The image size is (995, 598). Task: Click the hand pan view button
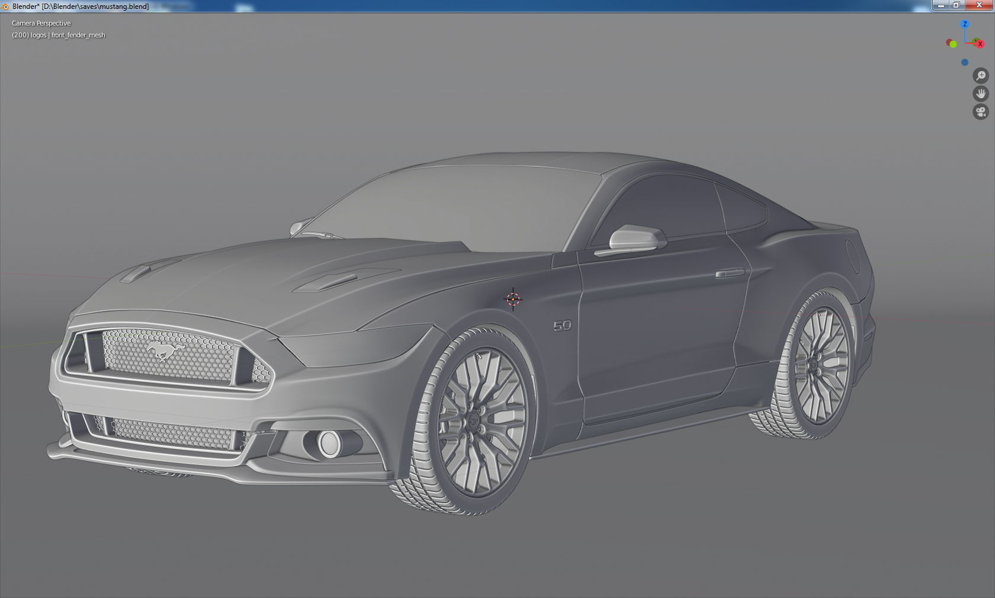981,94
